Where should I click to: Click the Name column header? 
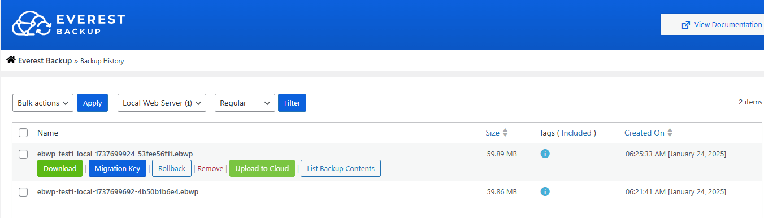[x=47, y=133]
